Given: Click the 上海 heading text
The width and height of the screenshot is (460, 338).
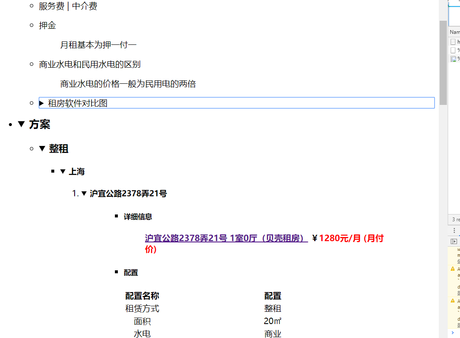Looking at the screenshot, I should 77,171.
